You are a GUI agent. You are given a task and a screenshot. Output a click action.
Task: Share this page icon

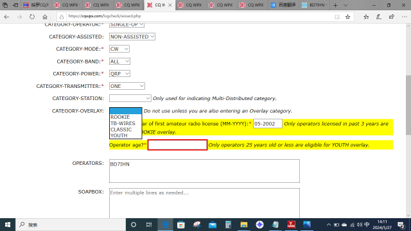pyautogui.click(x=392, y=17)
